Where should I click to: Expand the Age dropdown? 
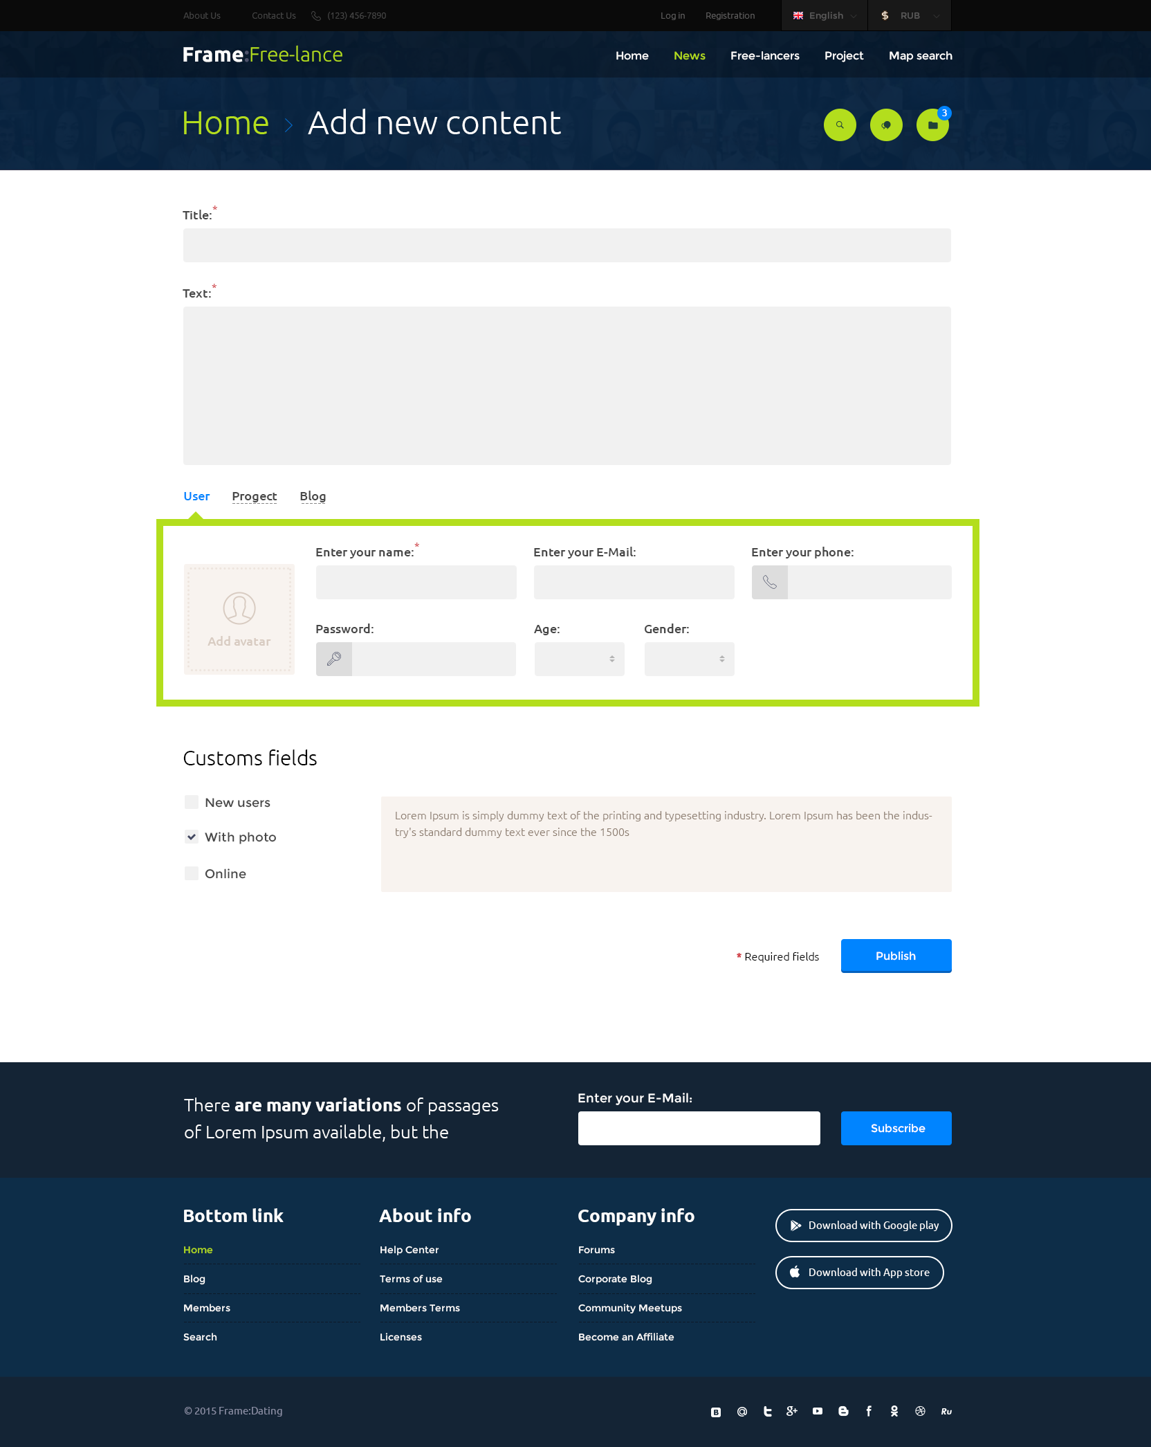pos(579,659)
